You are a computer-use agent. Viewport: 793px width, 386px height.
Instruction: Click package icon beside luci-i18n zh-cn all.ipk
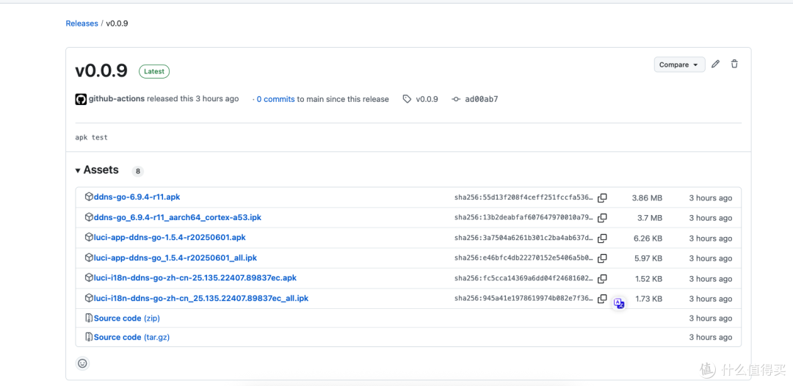(89, 298)
